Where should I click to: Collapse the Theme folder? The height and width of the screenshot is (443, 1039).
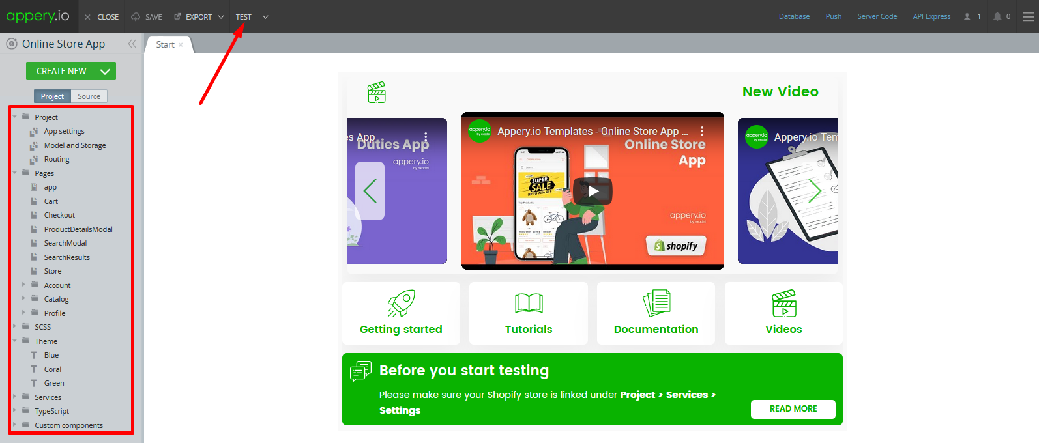click(14, 341)
